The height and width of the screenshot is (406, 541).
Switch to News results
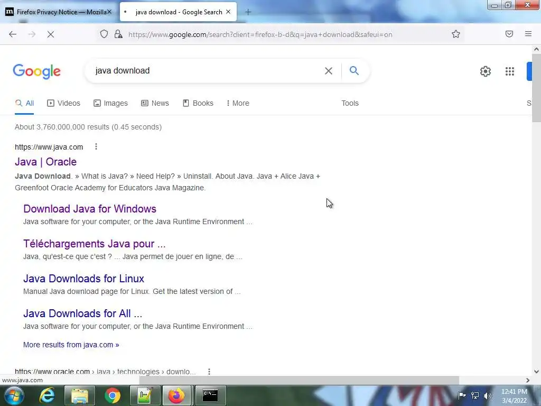(155, 103)
